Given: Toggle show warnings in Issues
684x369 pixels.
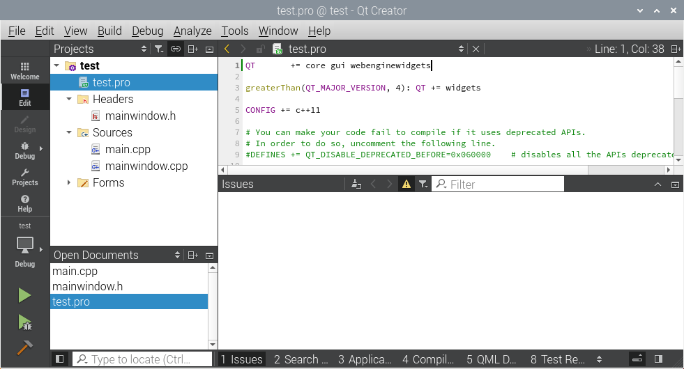Looking at the screenshot, I should 406,184.
